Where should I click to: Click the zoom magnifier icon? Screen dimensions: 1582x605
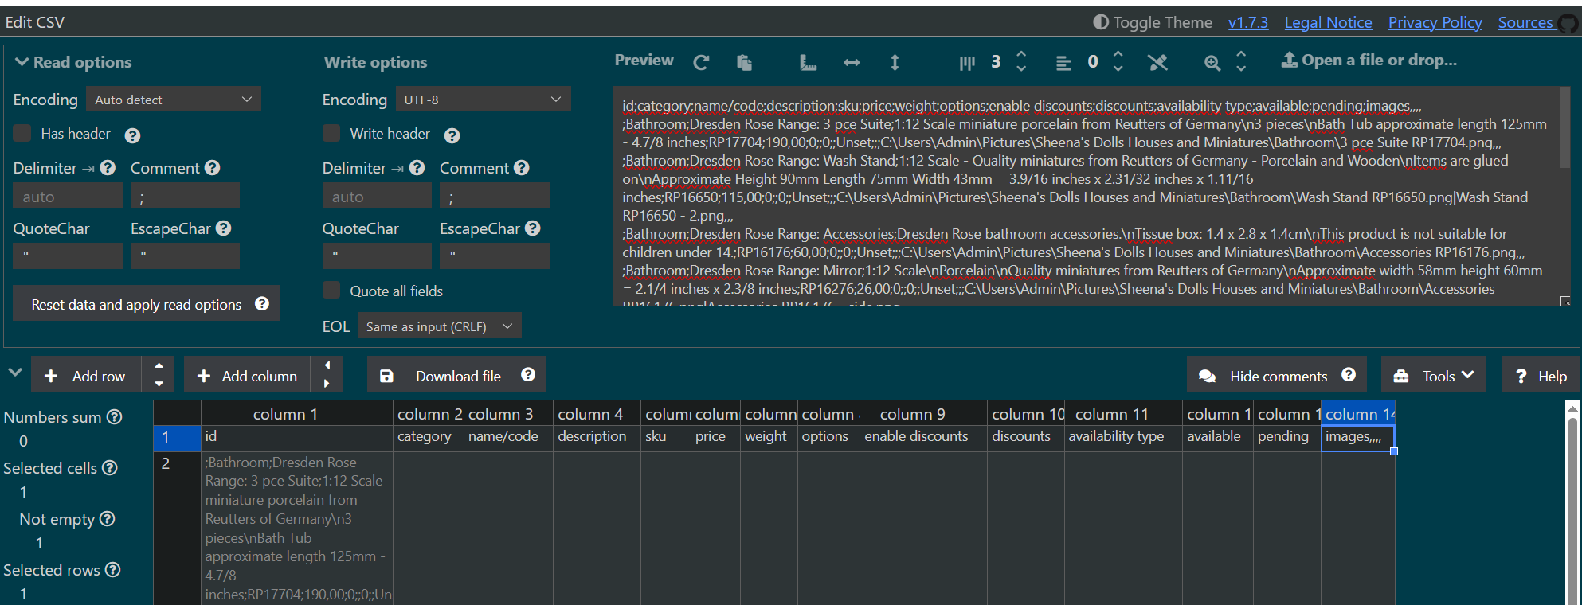pos(1212,62)
